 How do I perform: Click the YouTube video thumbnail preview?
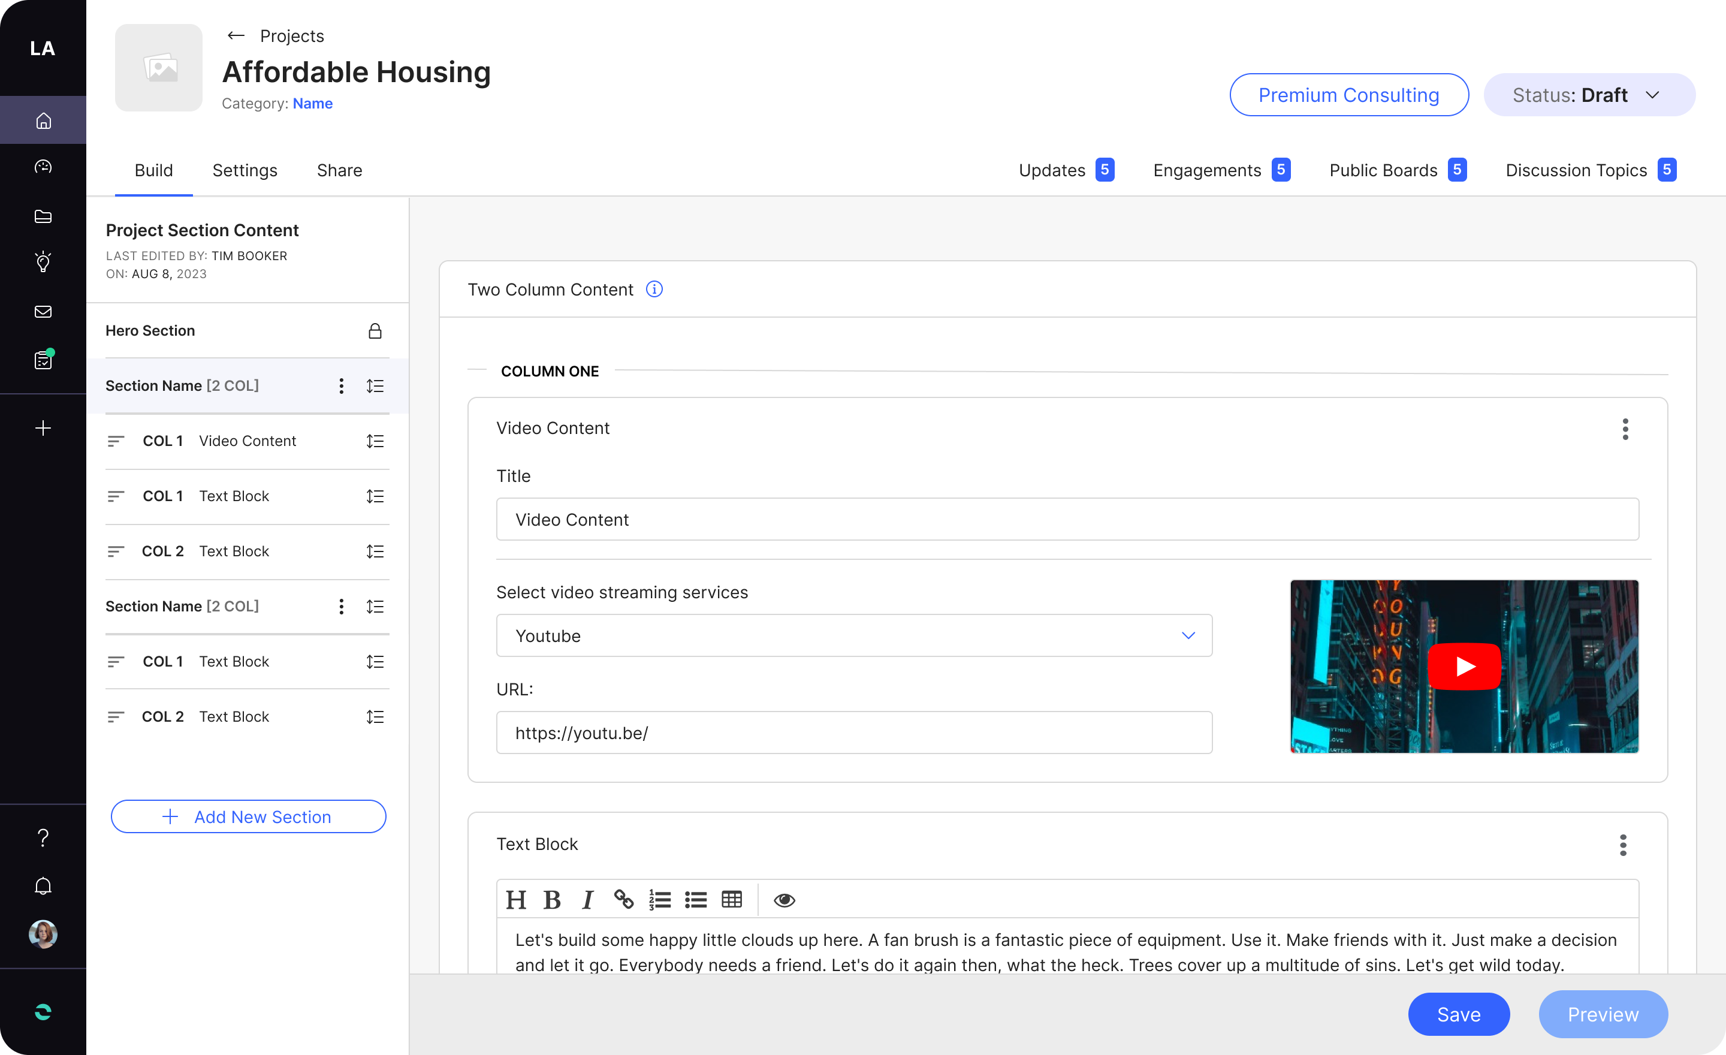pos(1465,667)
